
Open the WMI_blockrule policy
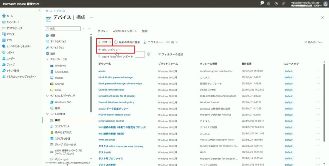(x=107, y=140)
